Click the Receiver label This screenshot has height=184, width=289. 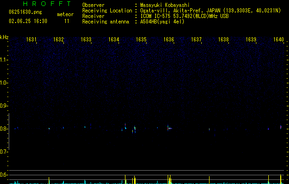point(93,16)
